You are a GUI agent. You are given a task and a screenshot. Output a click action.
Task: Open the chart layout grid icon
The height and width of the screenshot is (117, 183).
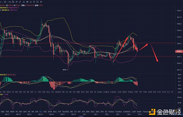tap(5, 2)
